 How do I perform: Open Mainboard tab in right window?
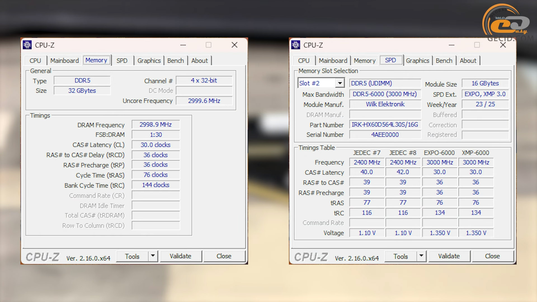pos(333,61)
